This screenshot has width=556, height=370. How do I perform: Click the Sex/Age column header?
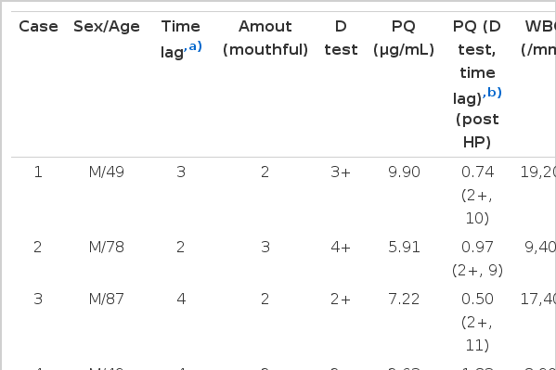pos(107,27)
